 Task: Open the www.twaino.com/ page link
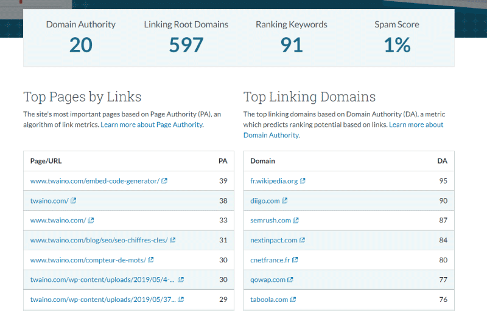click(x=58, y=221)
